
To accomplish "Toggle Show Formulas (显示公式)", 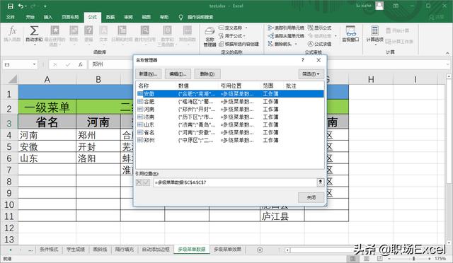I will coord(319,28).
